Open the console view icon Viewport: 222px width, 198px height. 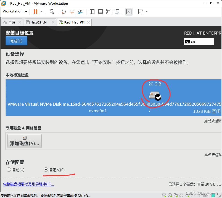click(x=129, y=12)
